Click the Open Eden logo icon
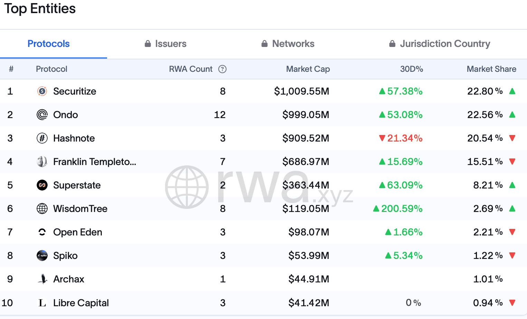Image resolution: width=527 pixels, height=319 pixels. 42,232
